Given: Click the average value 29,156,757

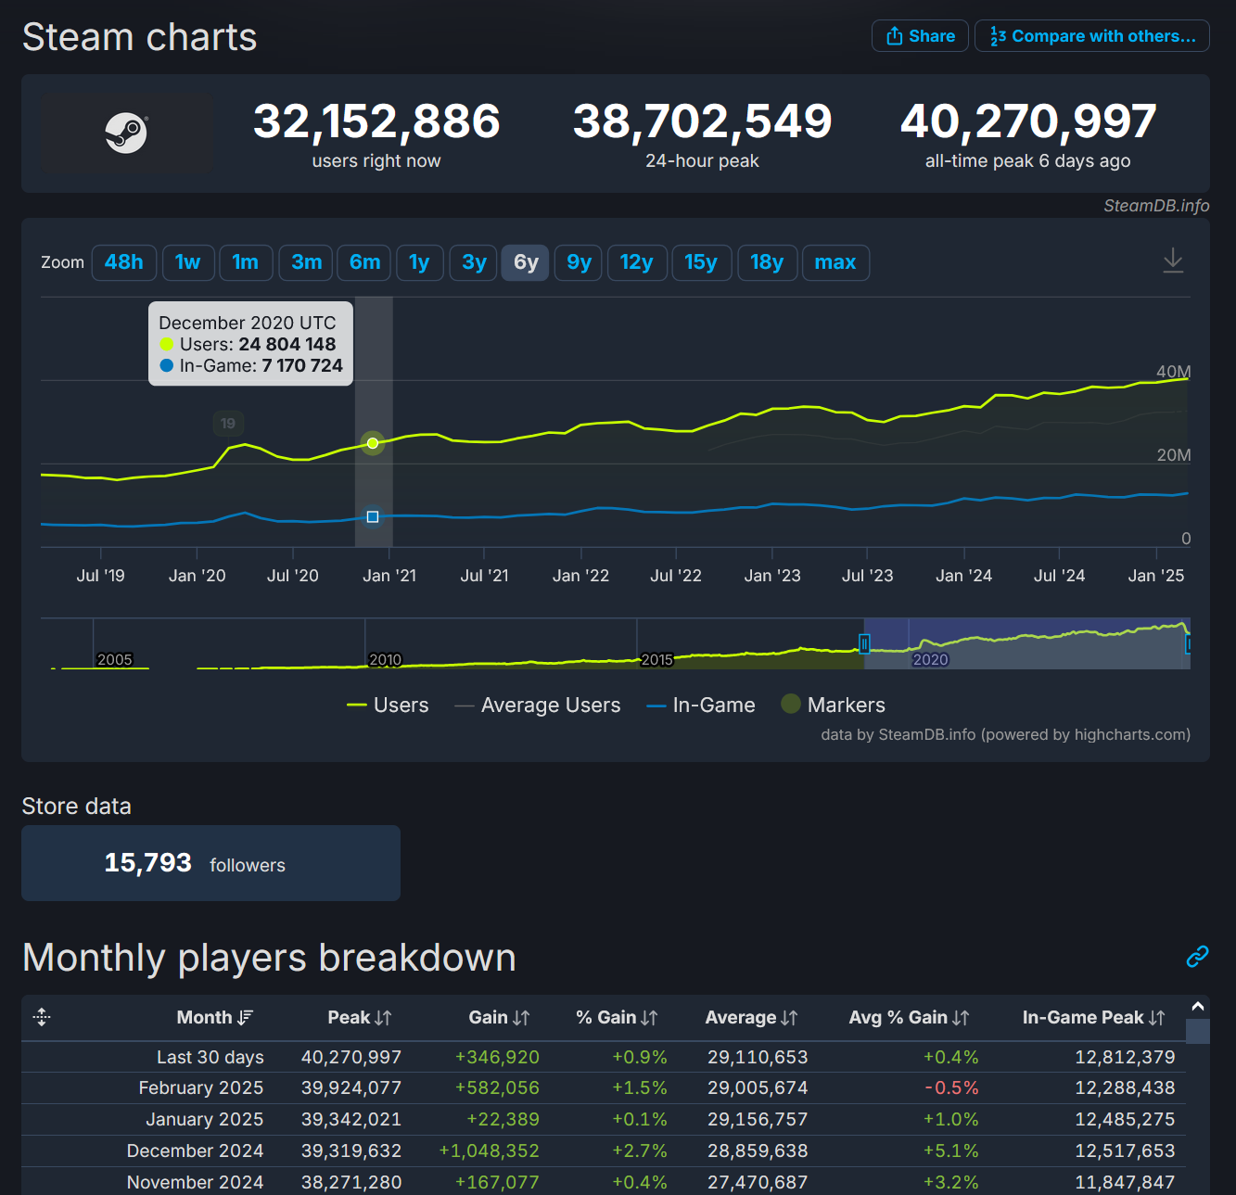Looking at the screenshot, I should (758, 1119).
